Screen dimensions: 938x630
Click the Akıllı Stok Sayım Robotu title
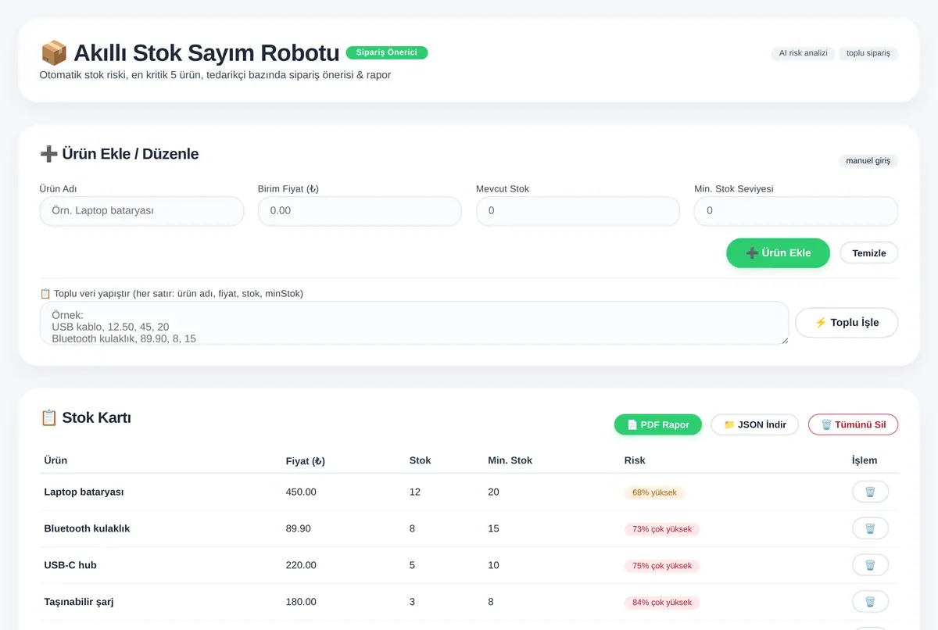pos(206,53)
